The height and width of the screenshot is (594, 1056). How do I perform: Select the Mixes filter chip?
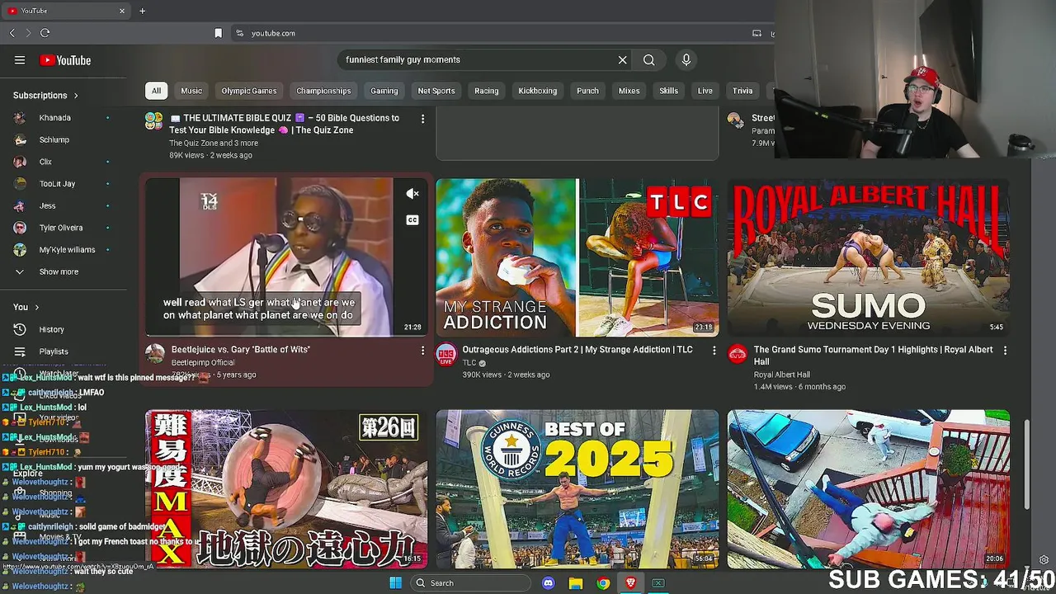pyautogui.click(x=629, y=91)
